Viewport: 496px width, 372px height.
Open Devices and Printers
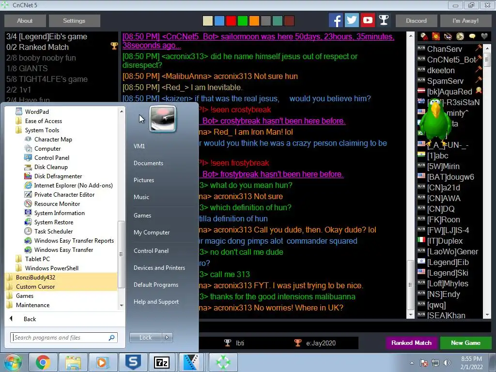click(159, 268)
